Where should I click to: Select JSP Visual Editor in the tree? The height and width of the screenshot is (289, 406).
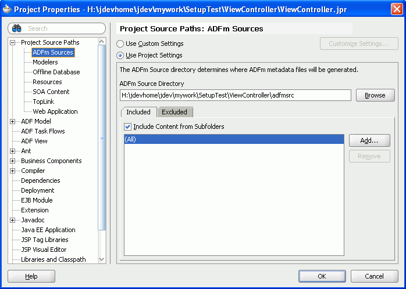click(44, 250)
